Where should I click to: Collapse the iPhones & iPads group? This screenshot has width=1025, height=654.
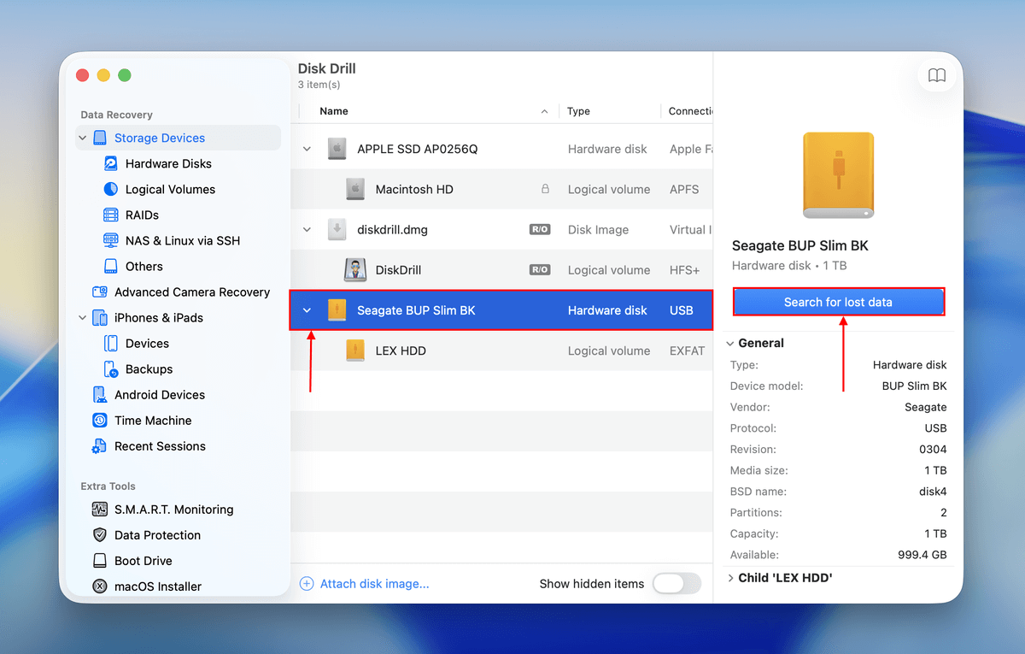click(x=83, y=318)
